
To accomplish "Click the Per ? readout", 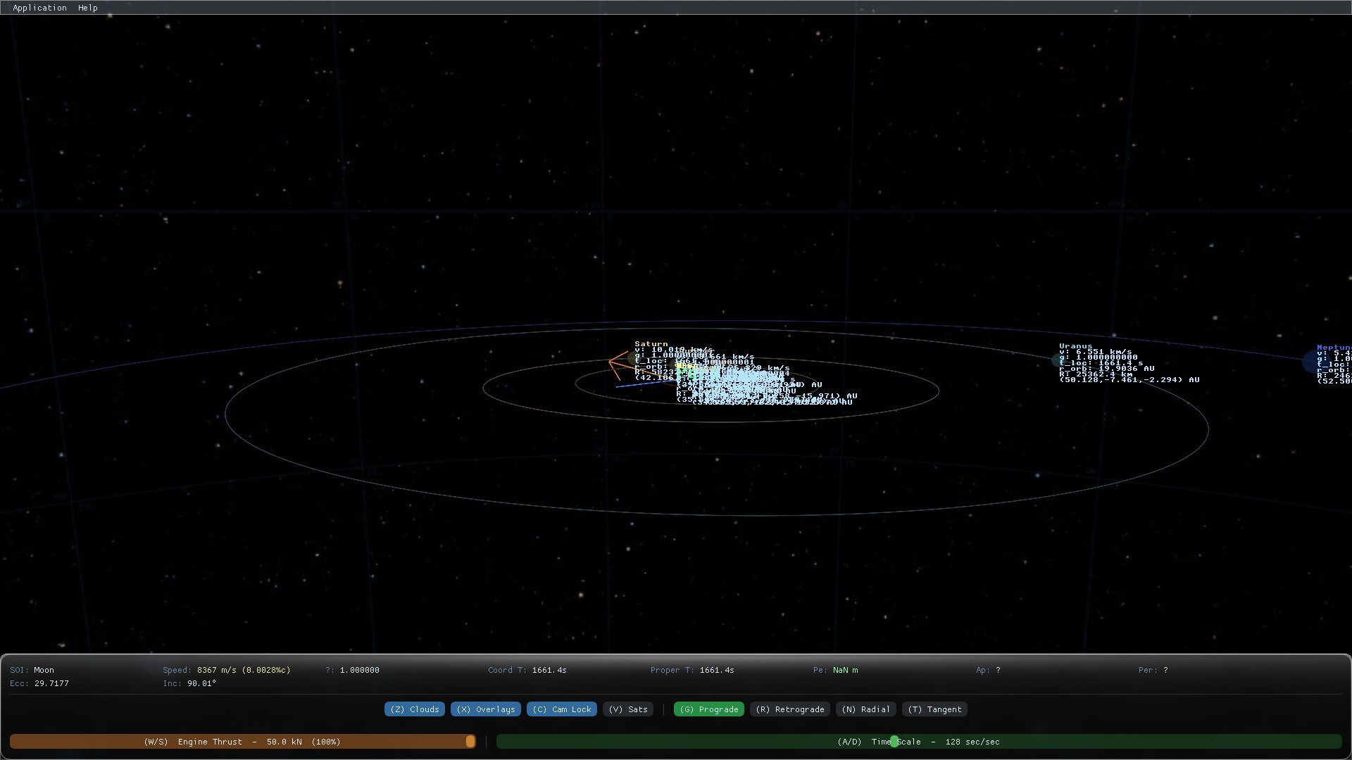I will 1153,670.
